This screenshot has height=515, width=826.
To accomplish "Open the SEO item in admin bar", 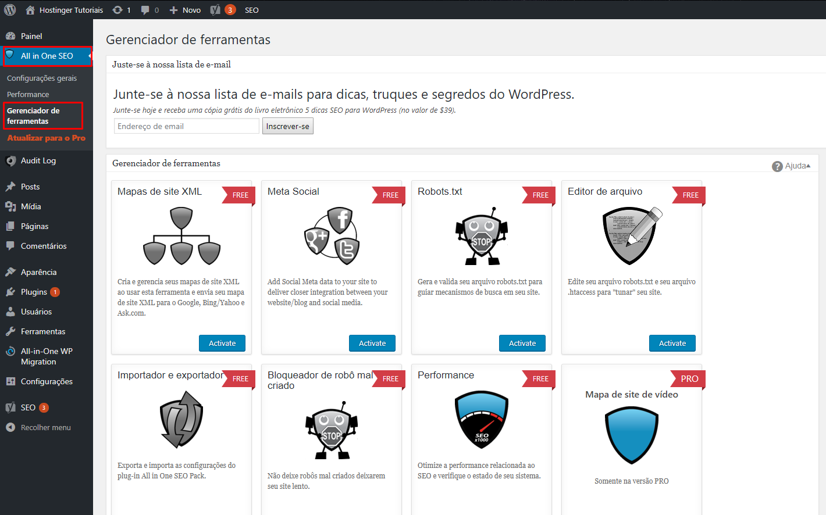I will [x=251, y=10].
